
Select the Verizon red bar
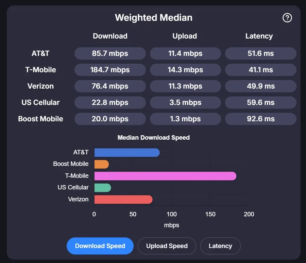pyautogui.click(x=122, y=199)
